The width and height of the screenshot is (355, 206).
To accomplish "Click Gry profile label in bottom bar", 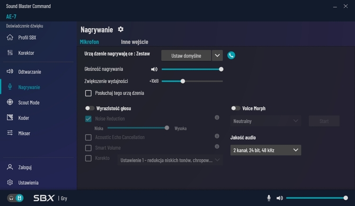I will [64, 198].
